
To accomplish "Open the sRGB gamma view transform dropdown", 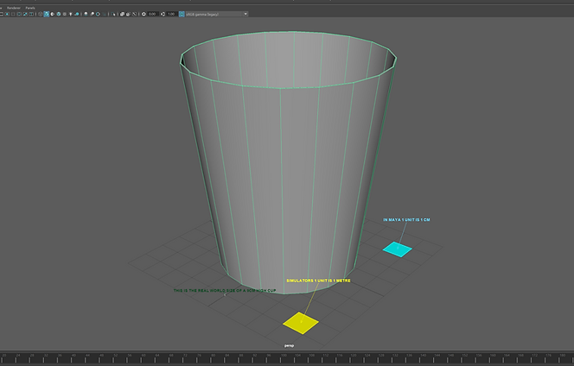I will pyautogui.click(x=217, y=14).
